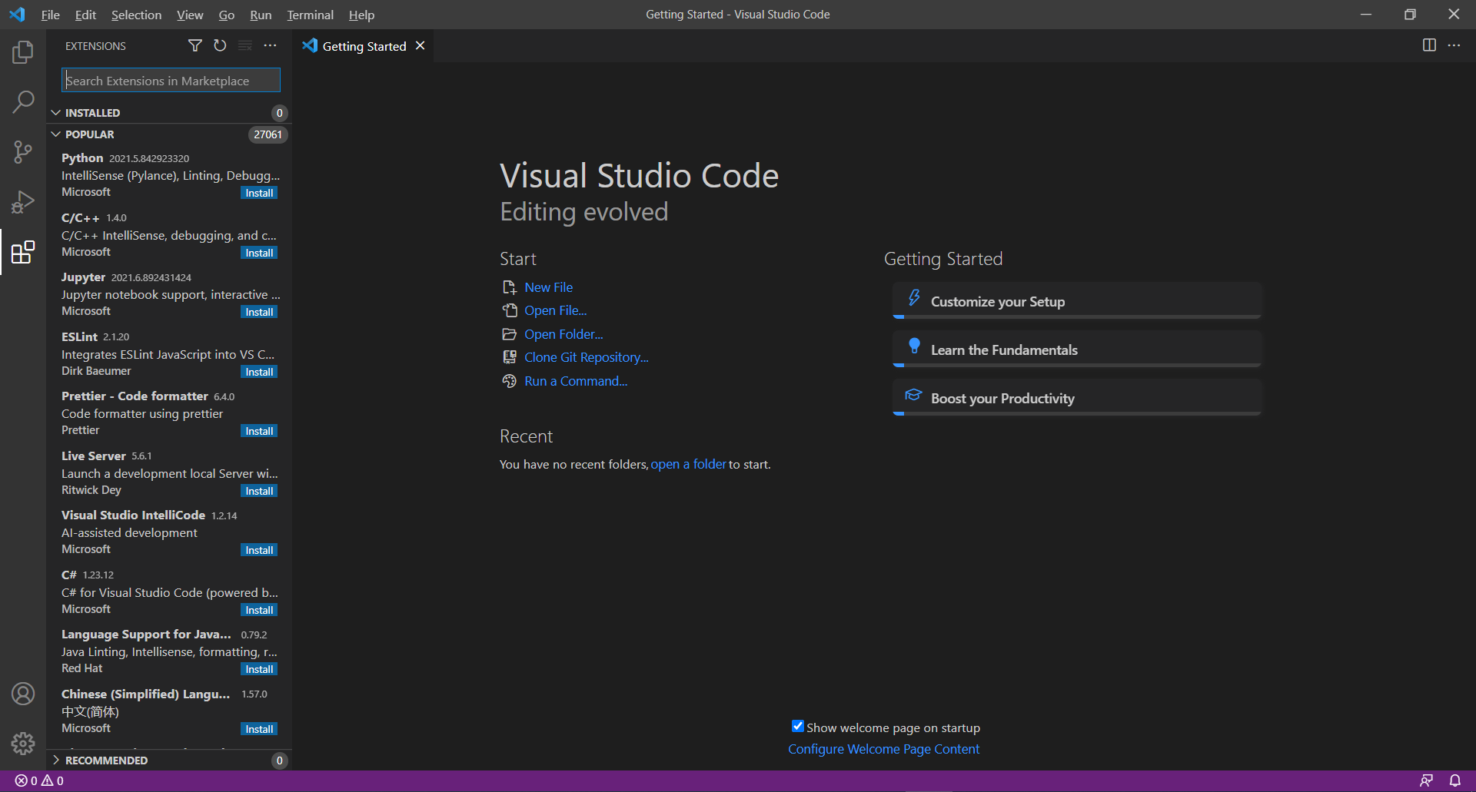The width and height of the screenshot is (1476, 792).
Task: Click the graduation cap icon on Boost your Productivity
Action: click(913, 395)
